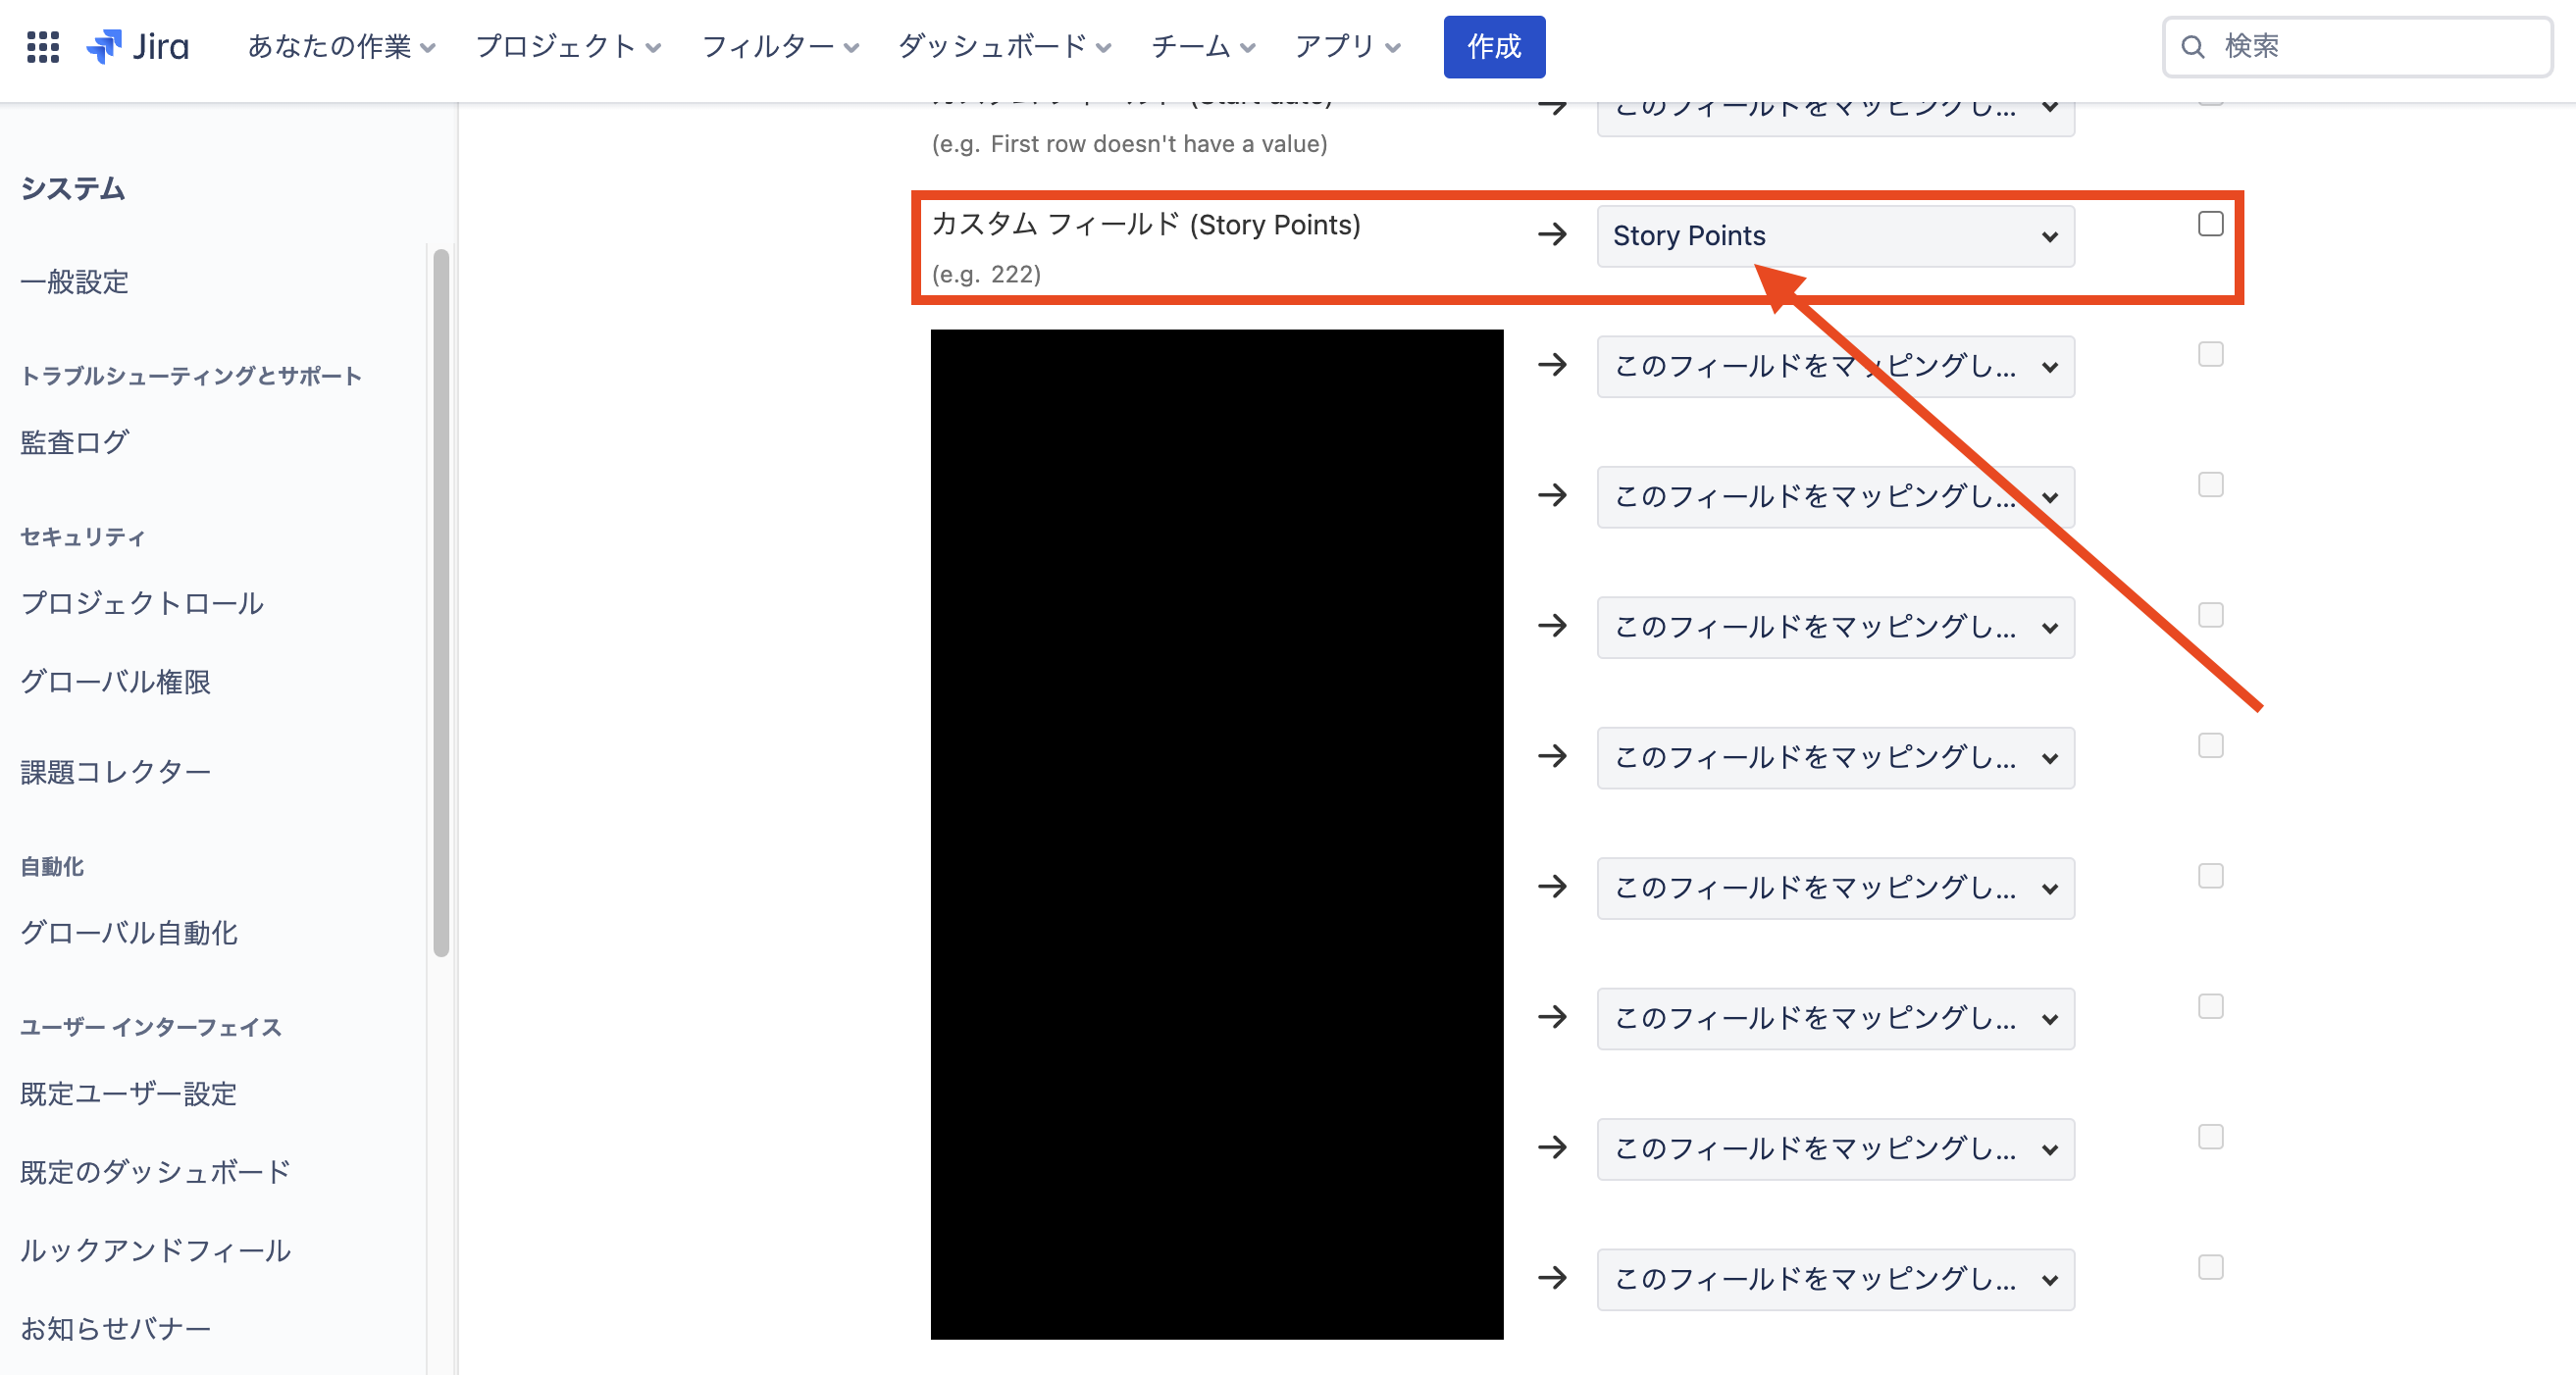This screenshot has height=1375, width=2576.
Task: Click chevron next to アプリ
Action: point(1393,48)
